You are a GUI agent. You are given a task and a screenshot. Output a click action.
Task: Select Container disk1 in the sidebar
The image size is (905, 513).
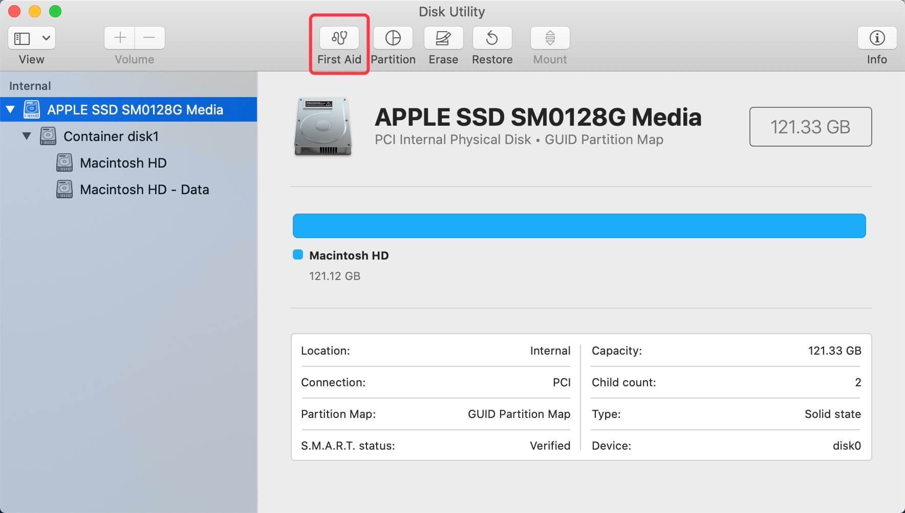[x=111, y=136]
